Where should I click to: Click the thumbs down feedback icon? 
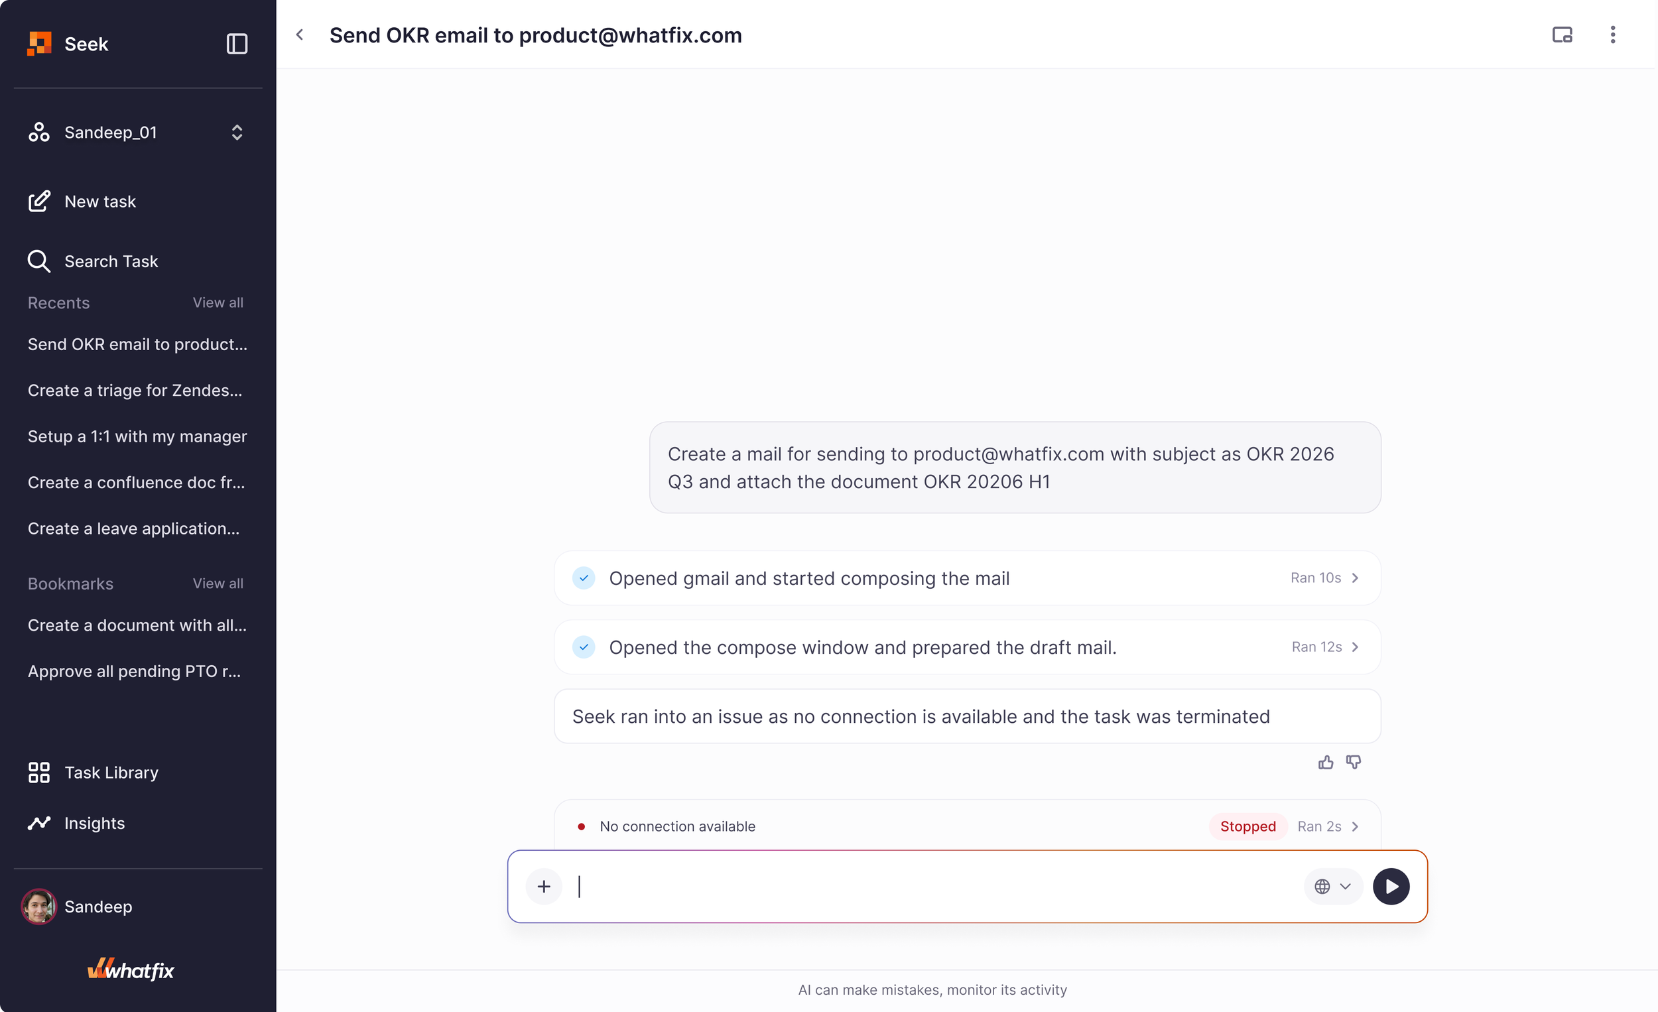pyautogui.click(x=1353, y=763)
